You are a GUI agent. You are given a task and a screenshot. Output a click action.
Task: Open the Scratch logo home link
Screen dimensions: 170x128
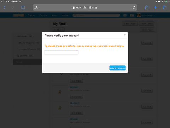(19, 15)
